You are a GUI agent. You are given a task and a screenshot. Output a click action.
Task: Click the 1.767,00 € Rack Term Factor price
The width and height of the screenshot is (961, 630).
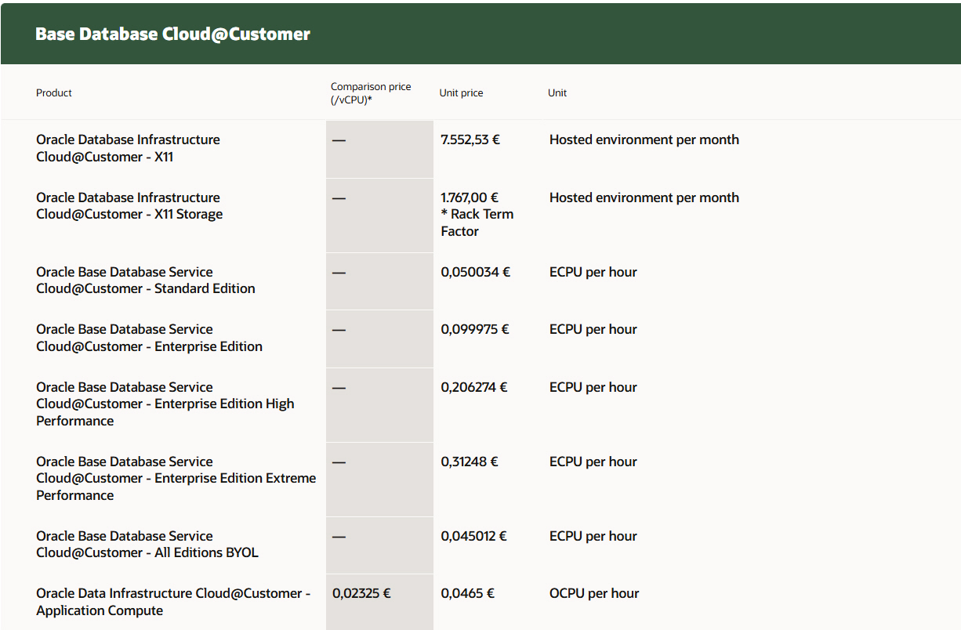477,214
